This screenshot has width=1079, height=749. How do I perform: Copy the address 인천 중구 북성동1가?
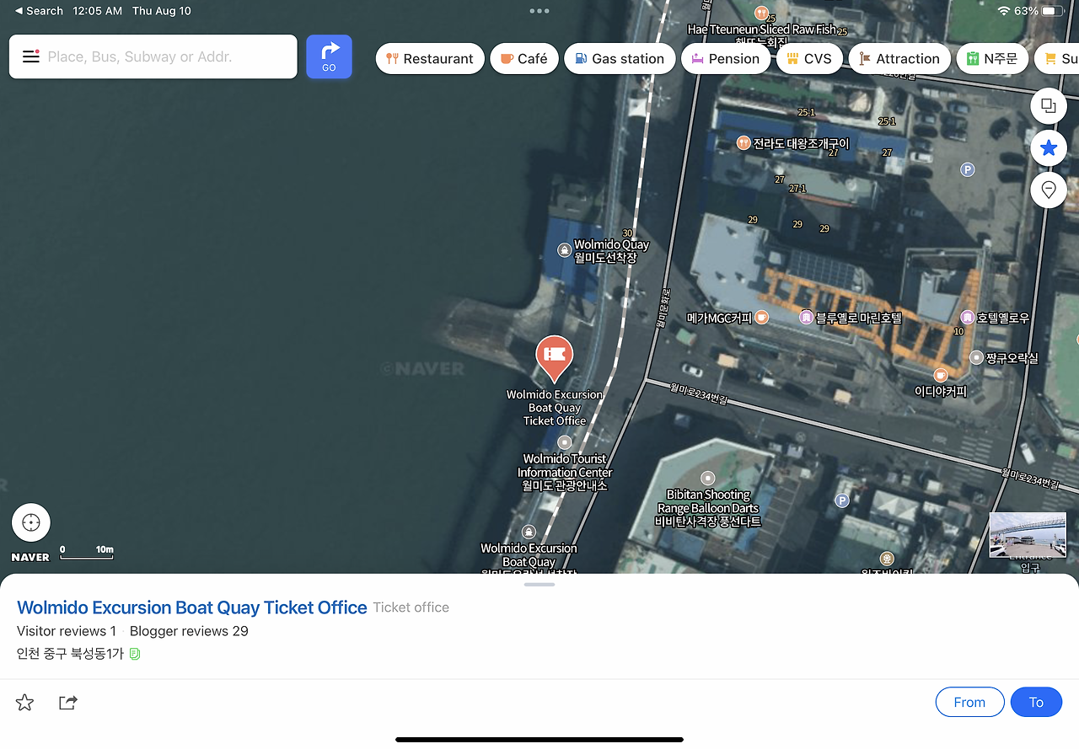coord(135,654)
